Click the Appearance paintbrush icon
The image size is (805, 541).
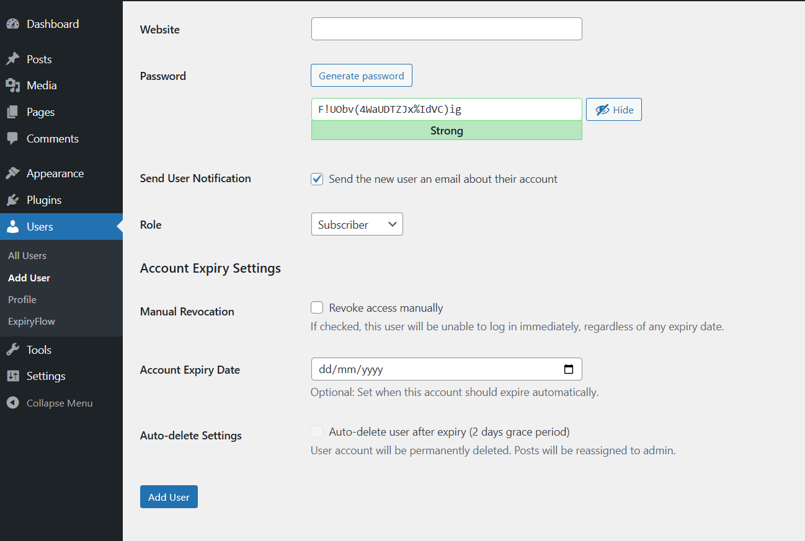pos(12,174)
